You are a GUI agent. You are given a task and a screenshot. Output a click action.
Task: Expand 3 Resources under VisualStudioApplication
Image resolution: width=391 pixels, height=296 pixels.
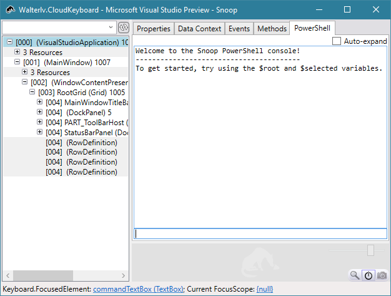pos(17,52)
